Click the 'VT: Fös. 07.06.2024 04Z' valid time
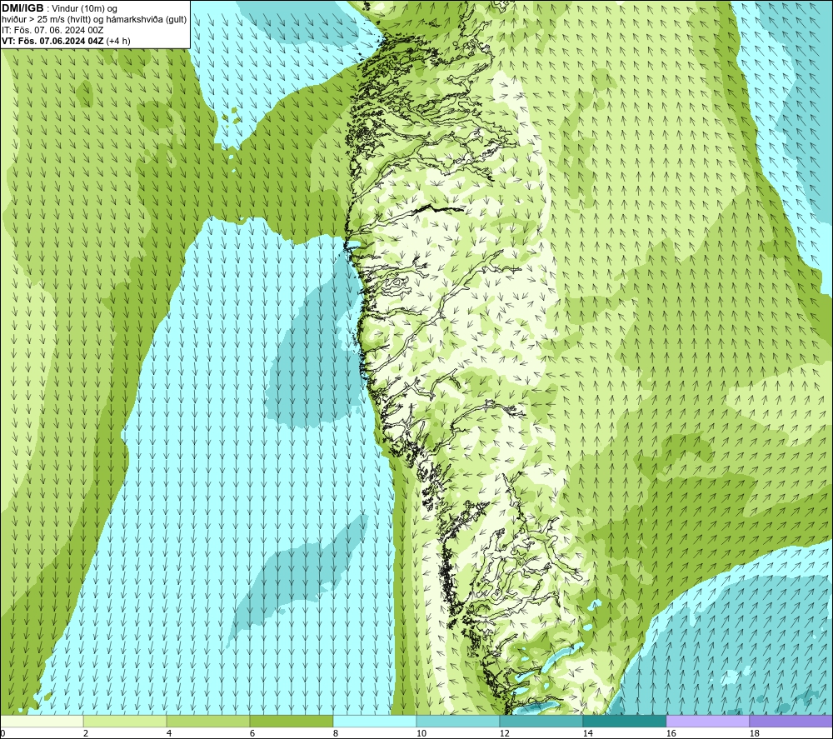The width and height of the screenshot is (833, 739). [x=53, y=41]
